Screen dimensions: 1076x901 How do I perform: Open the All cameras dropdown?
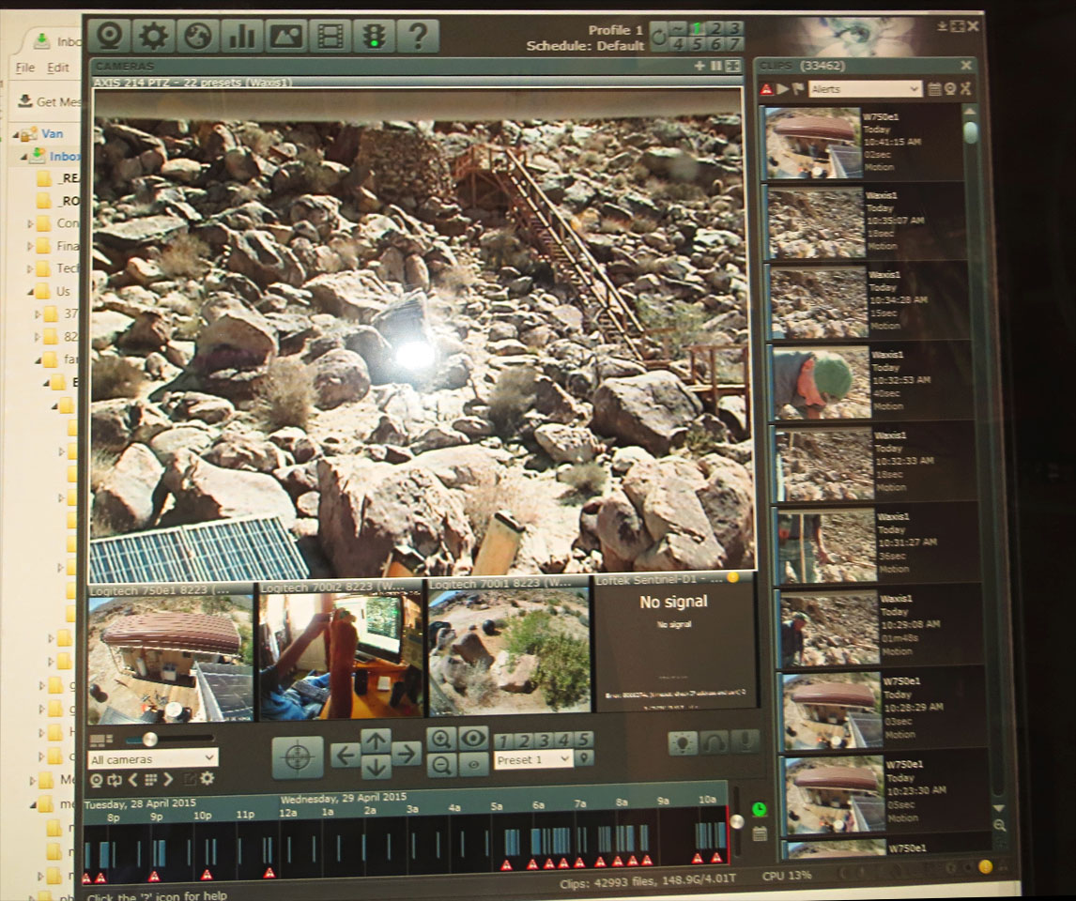click(153, 757)
